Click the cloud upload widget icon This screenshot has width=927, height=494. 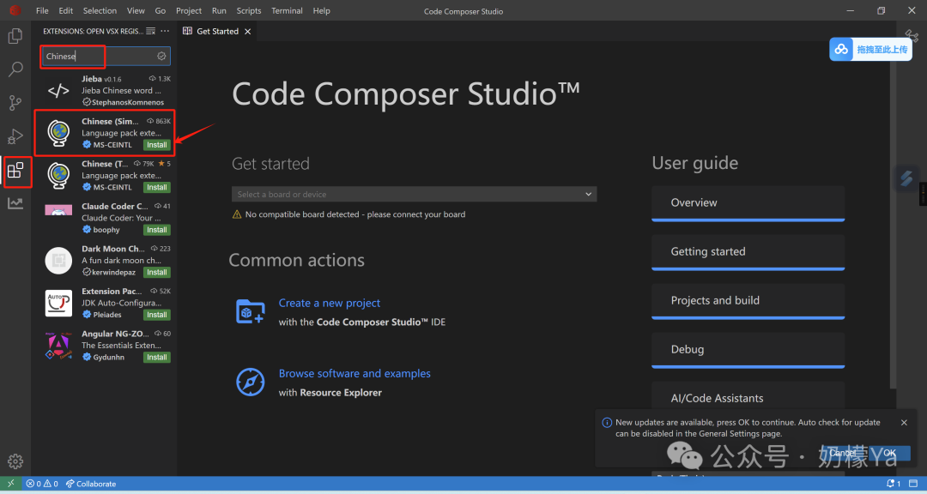click(x=841, y=50)
